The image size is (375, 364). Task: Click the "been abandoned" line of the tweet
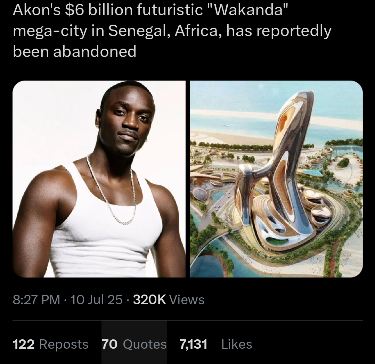(74, 51)
